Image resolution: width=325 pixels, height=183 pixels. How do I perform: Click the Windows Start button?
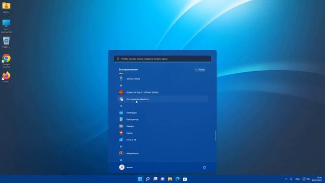pos(140,179)
